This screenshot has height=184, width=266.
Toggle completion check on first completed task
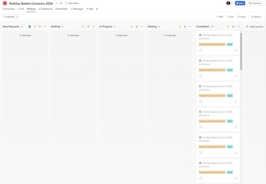click(200, 35)
